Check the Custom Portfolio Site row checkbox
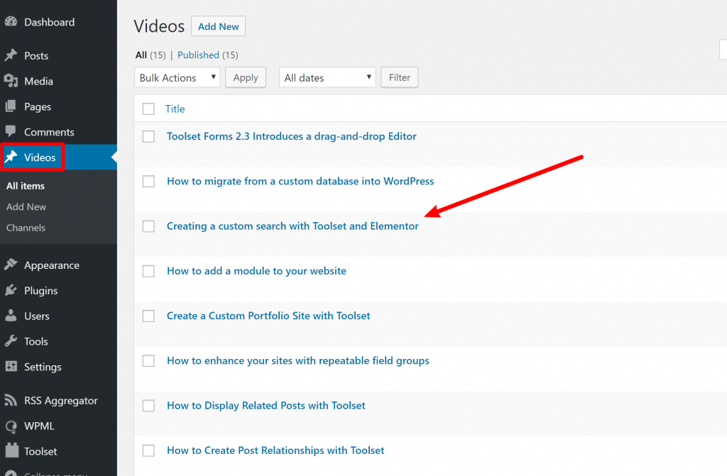 (x=148, y=316)
